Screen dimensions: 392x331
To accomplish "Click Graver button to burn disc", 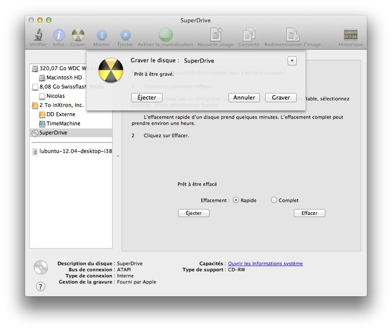I will (281, 97).
